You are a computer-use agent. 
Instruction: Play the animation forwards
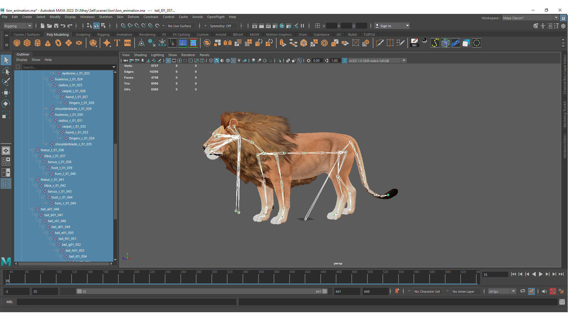[x=541, y=274]
